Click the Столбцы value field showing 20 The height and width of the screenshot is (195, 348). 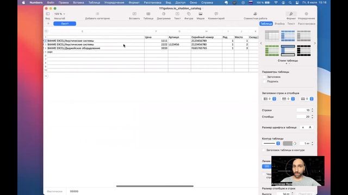pos(303,116)
